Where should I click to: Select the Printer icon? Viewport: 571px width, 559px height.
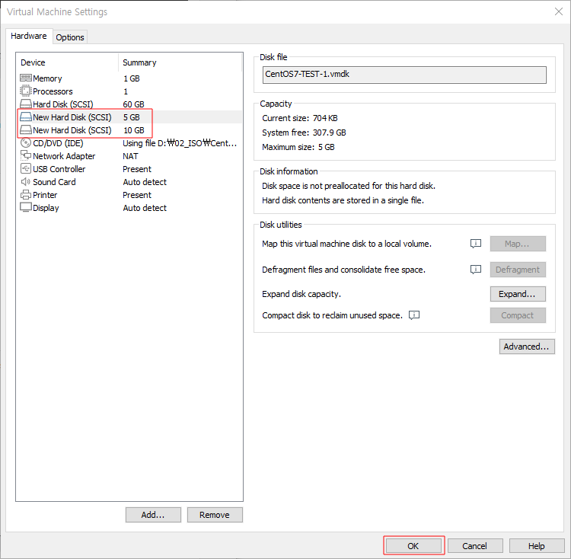(25, 194)
